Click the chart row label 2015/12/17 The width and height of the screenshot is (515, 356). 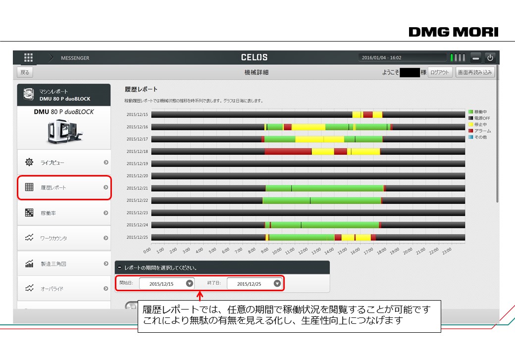coord(137,139)
